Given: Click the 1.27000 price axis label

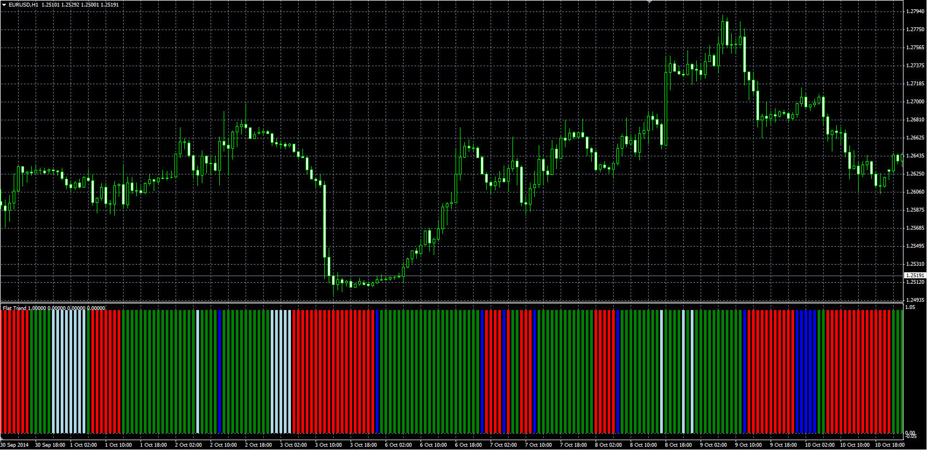Looking at the screenshot, I should [x=915, y=102].
